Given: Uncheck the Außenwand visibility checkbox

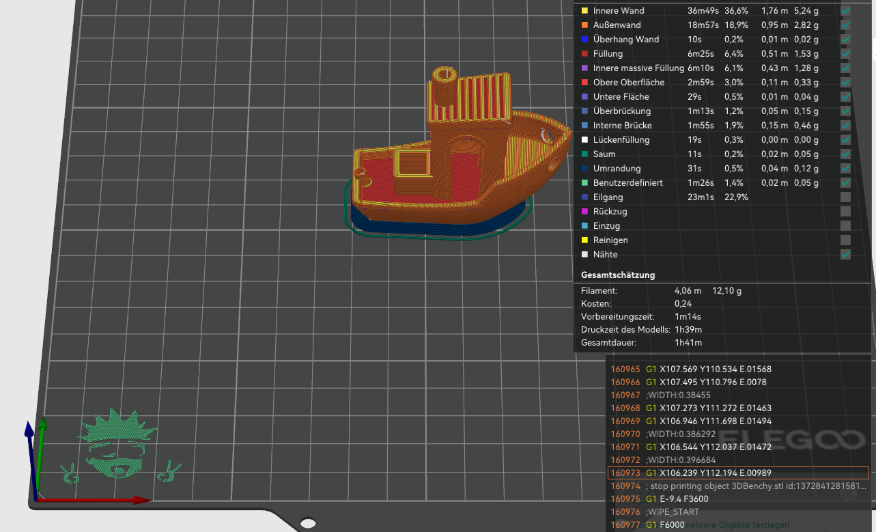Looking at the screenshot, I should click(x=845, y=25).
